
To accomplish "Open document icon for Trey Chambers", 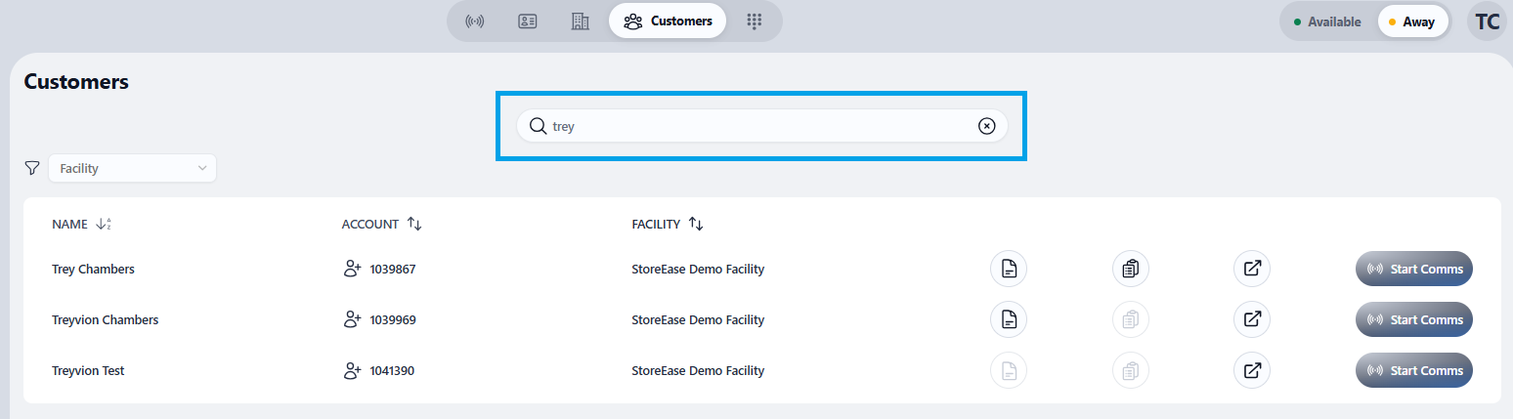I will coord(1010,269).
